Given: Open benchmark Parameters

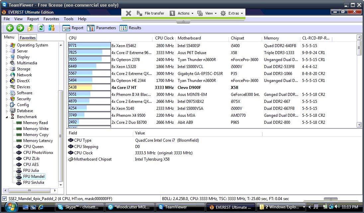Looking at the screenshot, I should point(101,28).
